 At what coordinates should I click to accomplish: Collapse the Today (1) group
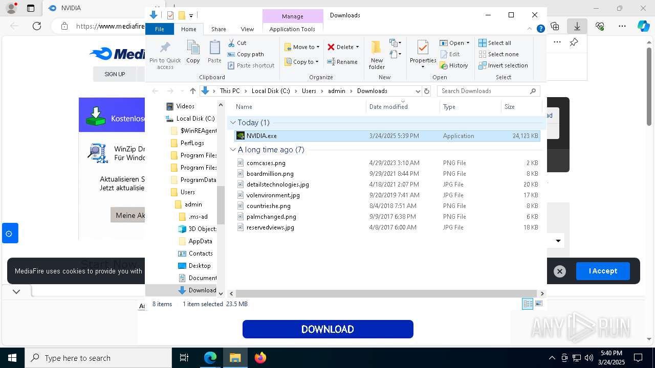(233, 123)
